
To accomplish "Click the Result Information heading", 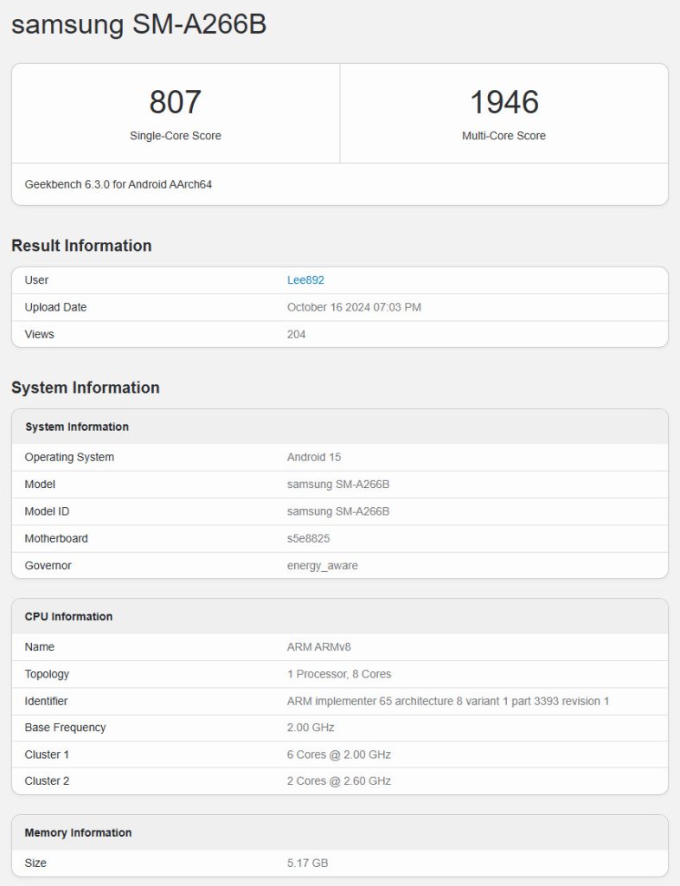I will click(x=81, y=246).
